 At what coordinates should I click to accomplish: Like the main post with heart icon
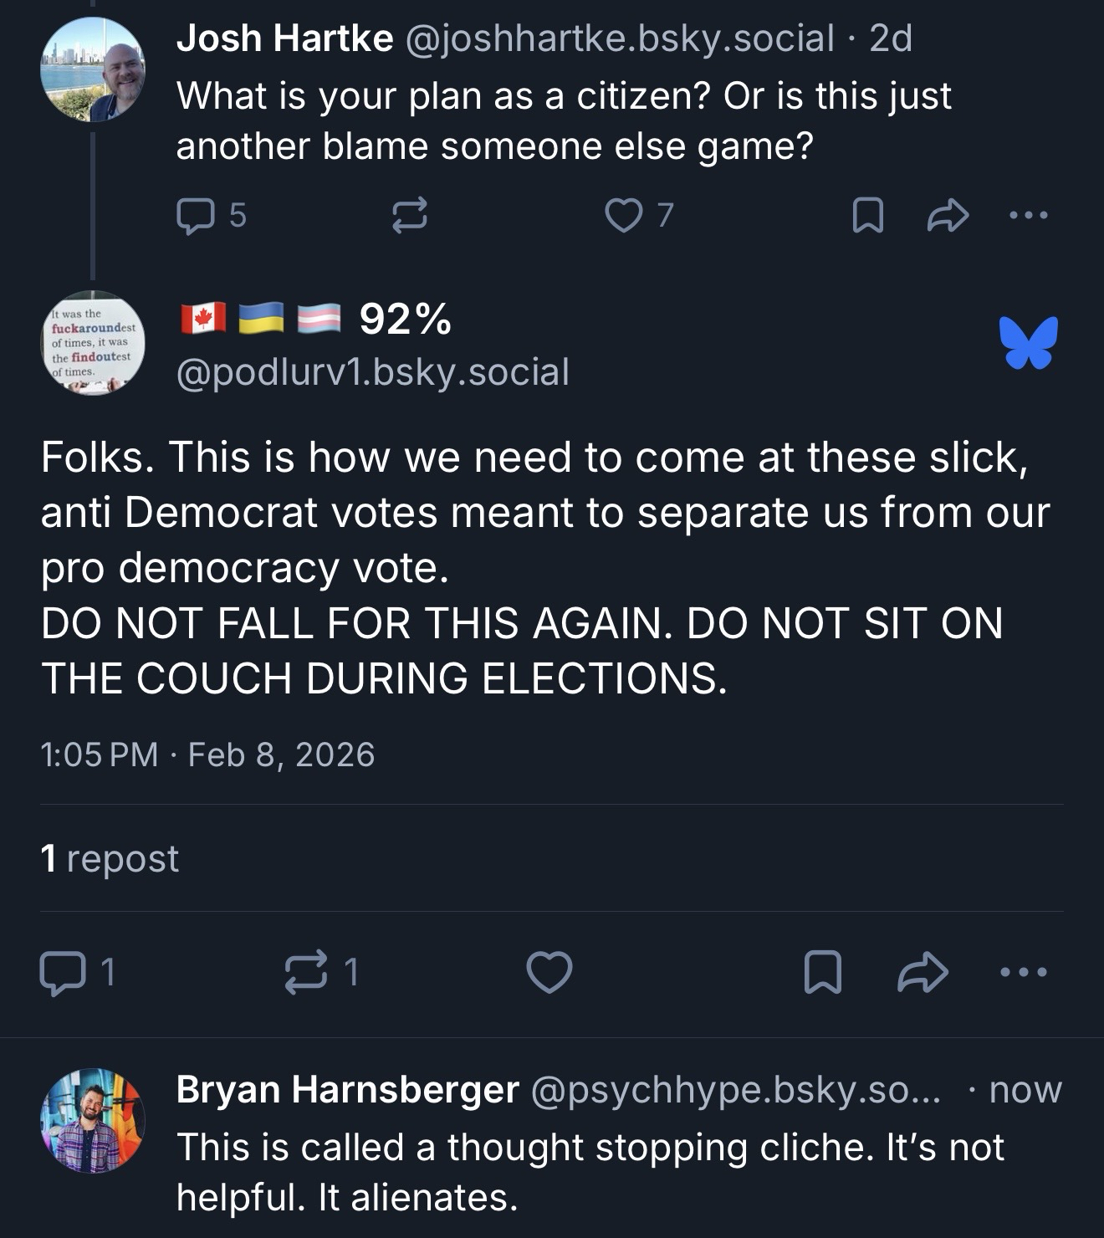pyautogui.click(x=549, y=972)
